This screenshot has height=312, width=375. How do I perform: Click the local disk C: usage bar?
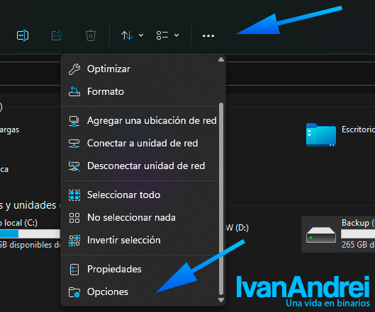[x=30, y=233]
